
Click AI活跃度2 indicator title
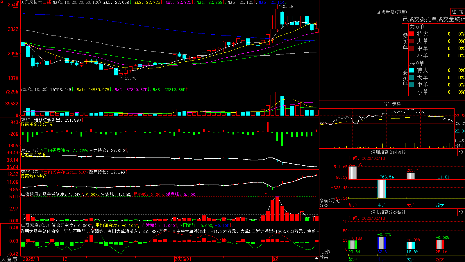31,194
